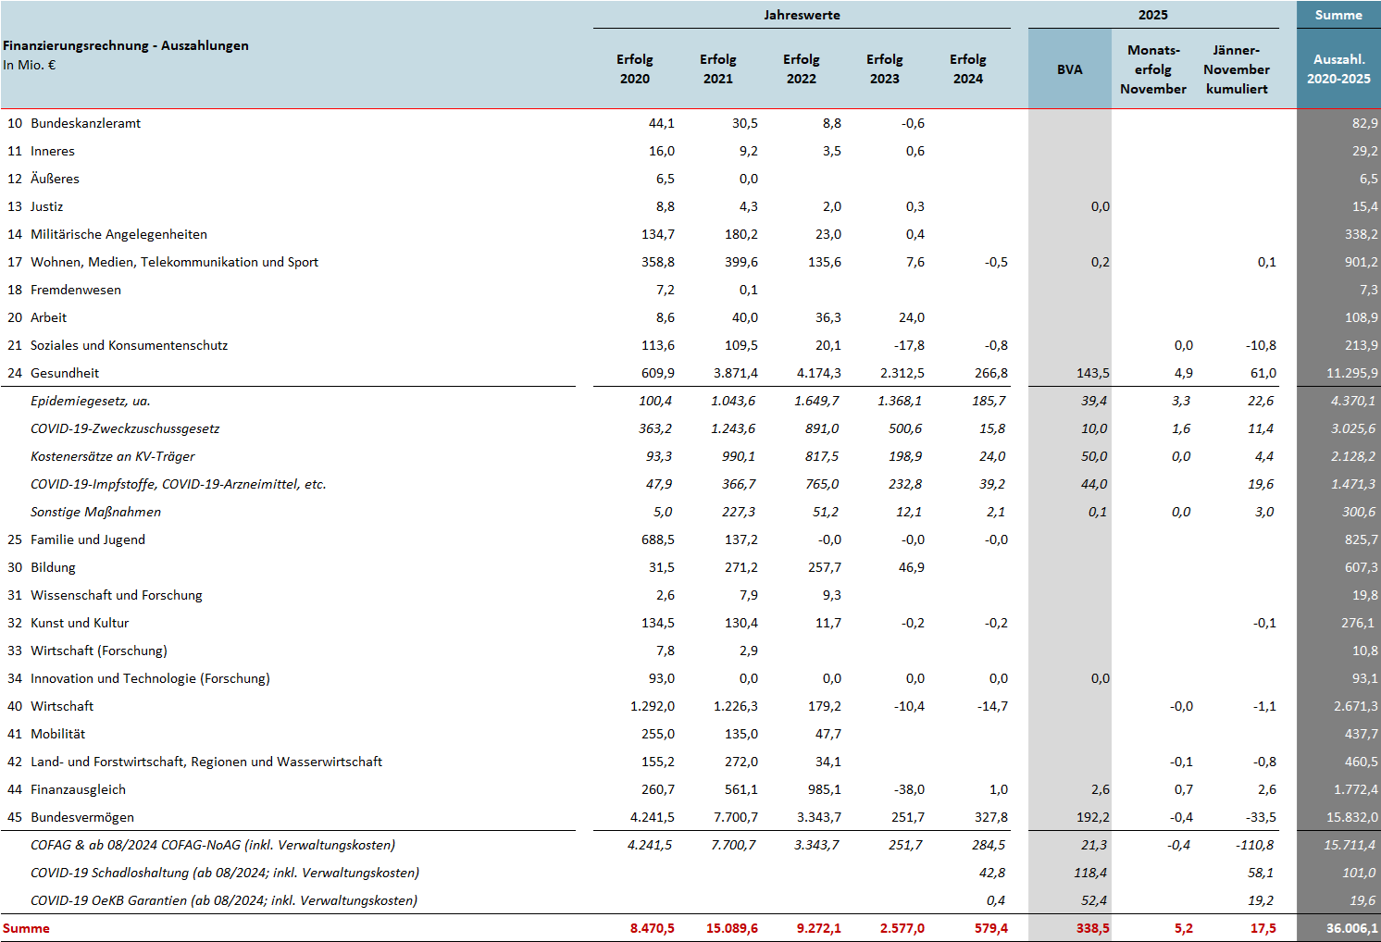Click the "Kunst und Kultur" row label
Image resolution: width=1381 pixels, height=942 pixels.
coord(80,623)
